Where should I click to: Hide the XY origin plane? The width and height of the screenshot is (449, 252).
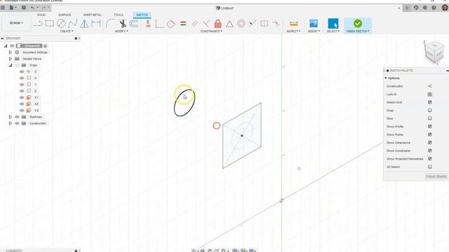point(22,97)
